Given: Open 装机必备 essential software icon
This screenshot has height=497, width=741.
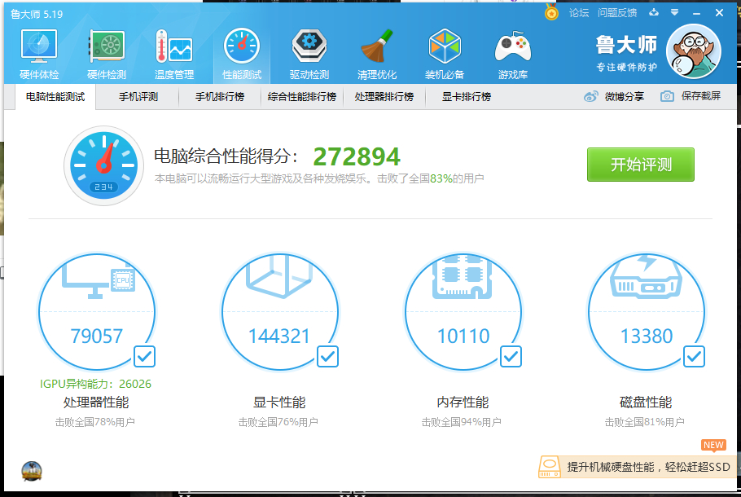Looking at the screenshot, I should coord(445,55).
